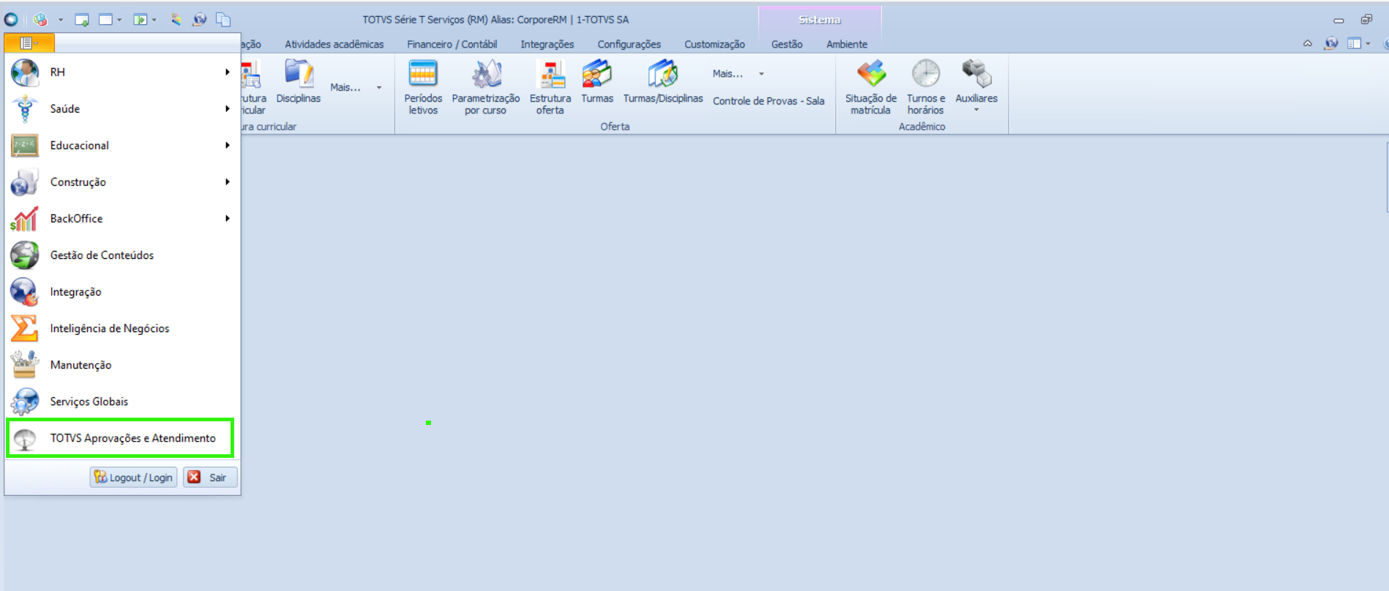Viewport: 1389px width, 591px height.
Task: Open Disciplinas ribbon button
Action: [x=299, y=82]
